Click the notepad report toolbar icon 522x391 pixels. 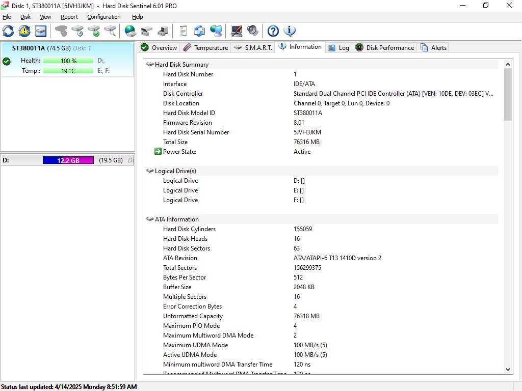(x=183, y=31)
